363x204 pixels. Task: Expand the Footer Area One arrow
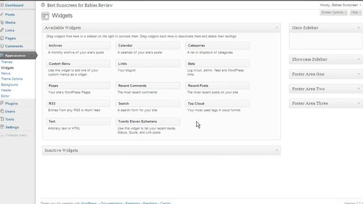click(x=358, y=74)
